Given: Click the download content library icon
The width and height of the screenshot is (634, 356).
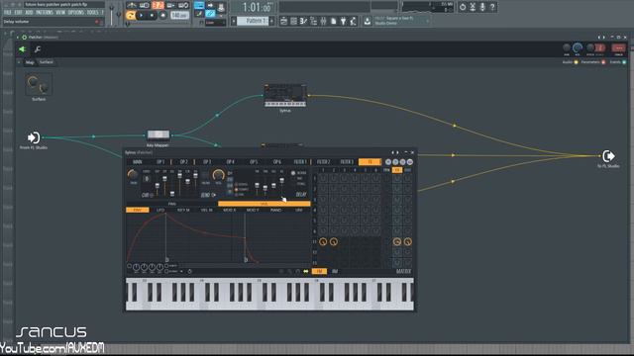Looking at the screenshot, I should click(368, 21).
